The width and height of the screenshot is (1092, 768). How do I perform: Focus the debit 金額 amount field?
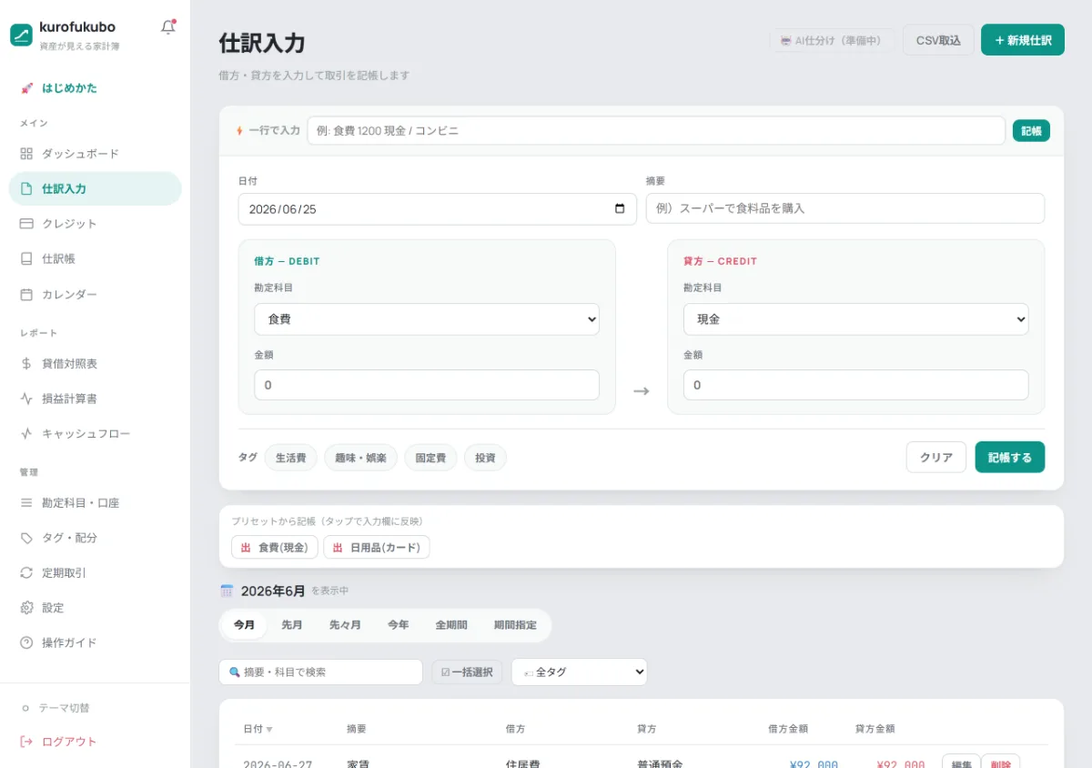(427, 385)
